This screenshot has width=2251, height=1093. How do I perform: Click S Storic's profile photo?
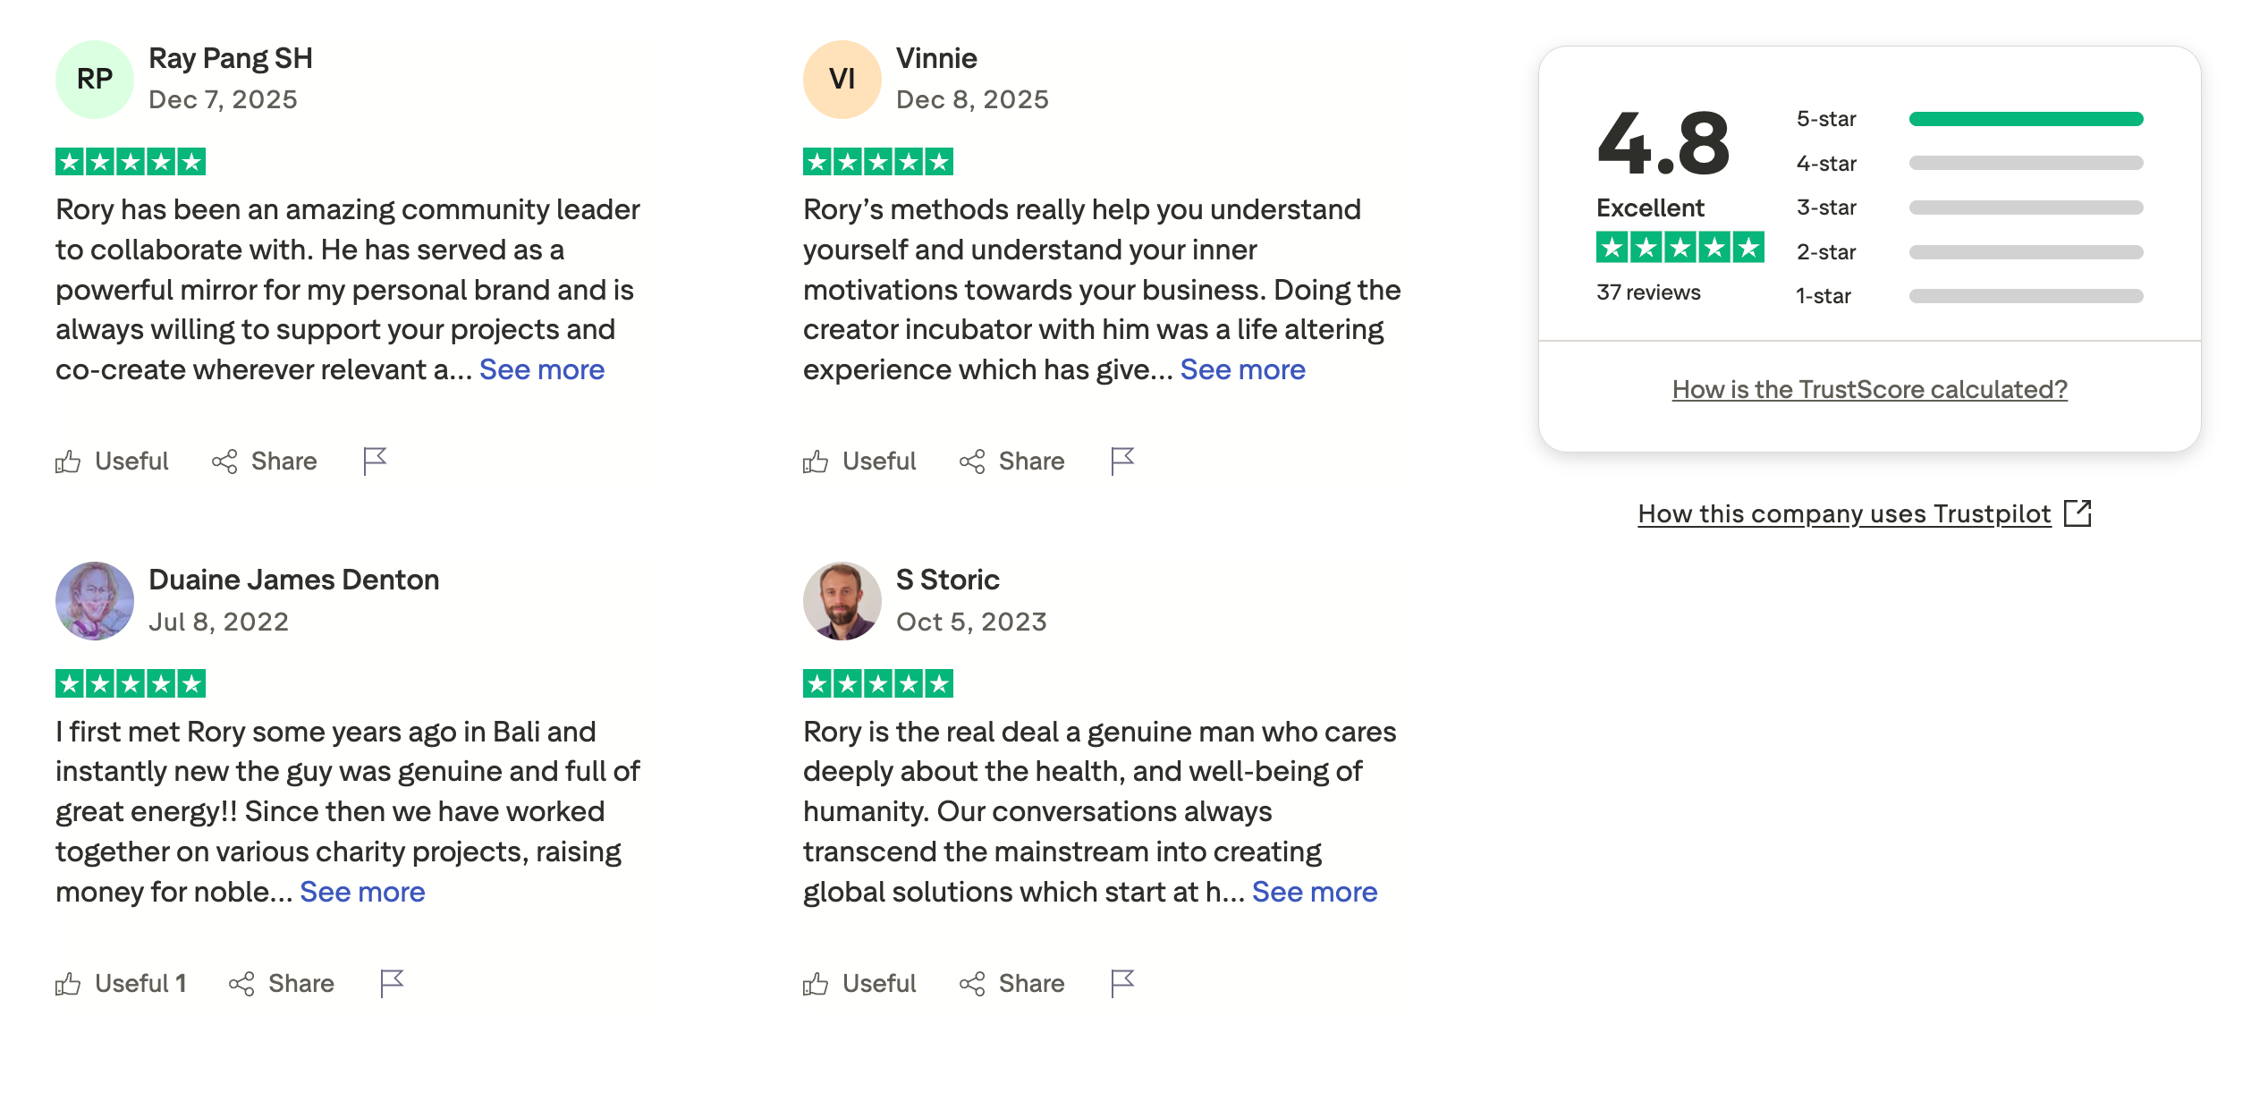[x=842, y=601]
